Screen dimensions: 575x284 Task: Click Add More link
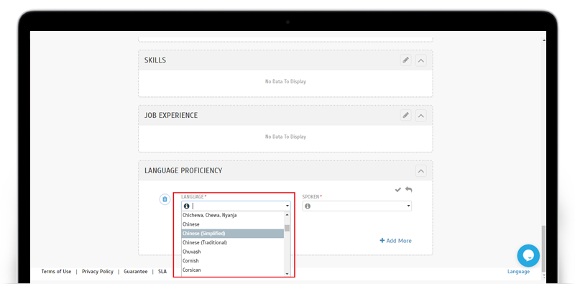[395, 241]
